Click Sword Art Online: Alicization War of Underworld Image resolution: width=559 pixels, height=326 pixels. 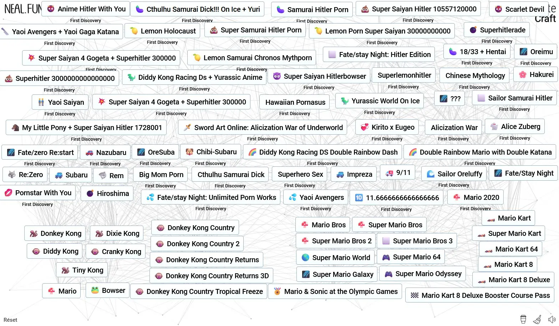point(263,128)
